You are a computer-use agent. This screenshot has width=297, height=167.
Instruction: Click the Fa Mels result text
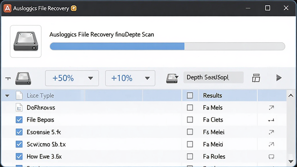tap(213, 108)
